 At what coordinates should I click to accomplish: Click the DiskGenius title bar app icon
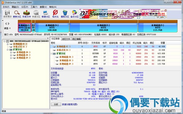click(3, 2)
